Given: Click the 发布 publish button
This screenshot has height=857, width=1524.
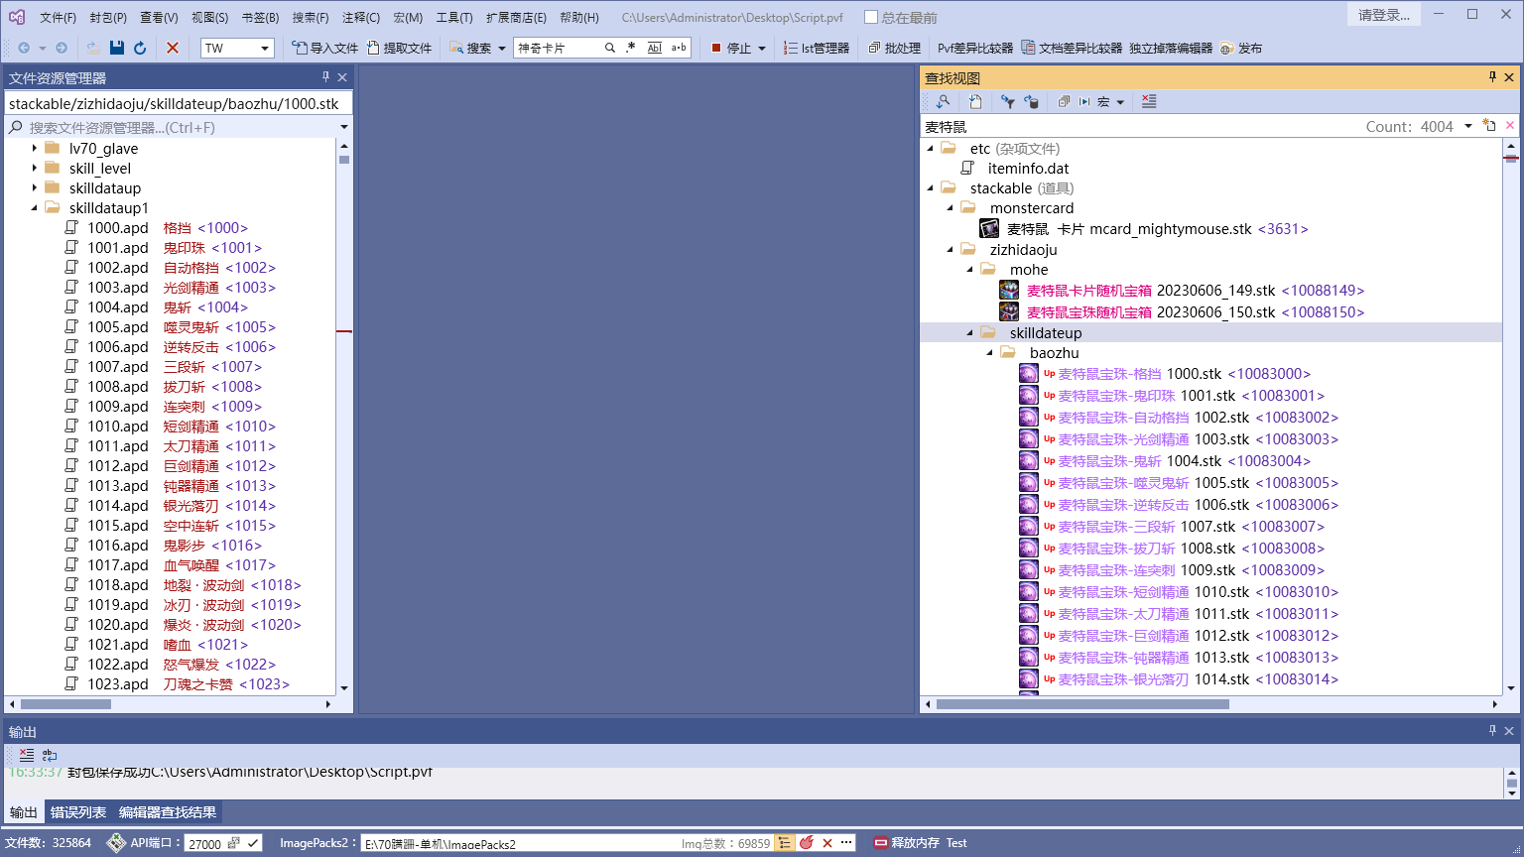Looking at the screenshot, I should [x=1241, y=48].
